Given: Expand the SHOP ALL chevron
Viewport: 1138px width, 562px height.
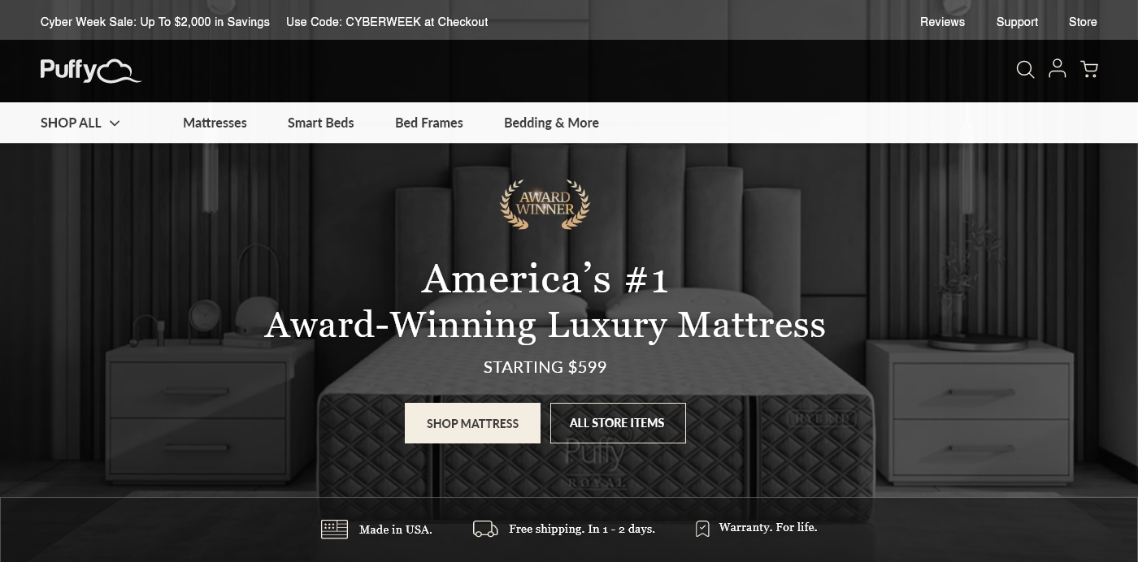Looking at the screenshot, I should tap(115, 123).
